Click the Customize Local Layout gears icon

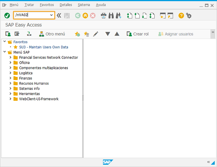coord(189,16)
